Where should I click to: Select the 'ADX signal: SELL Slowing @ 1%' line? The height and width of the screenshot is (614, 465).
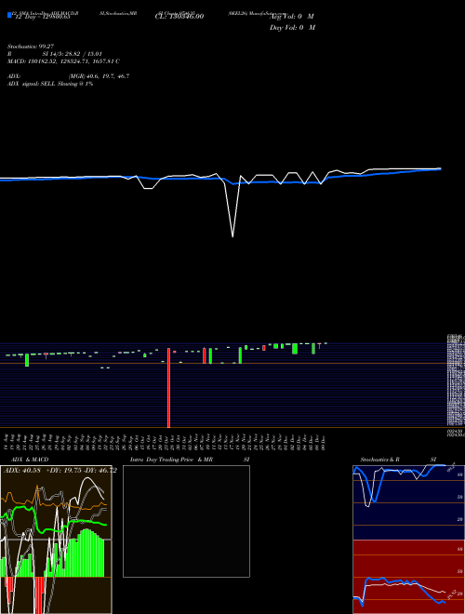(50, 84)
